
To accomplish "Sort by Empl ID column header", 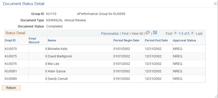I will point(10,40).
